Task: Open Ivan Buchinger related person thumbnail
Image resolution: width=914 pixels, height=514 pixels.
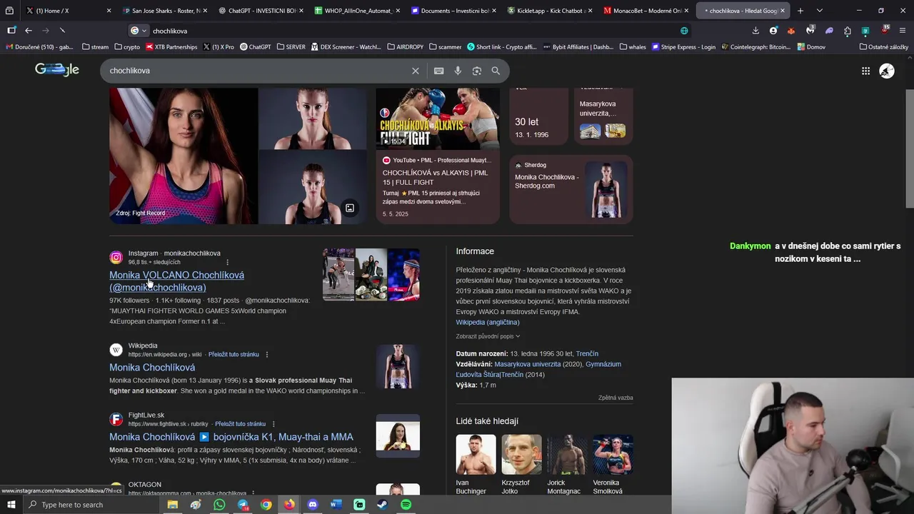Action: [476, 455]
